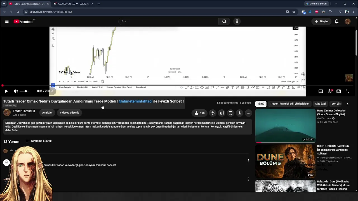The image size is (358, 201).
Task: Open more actions below the video
Action: coord(248,113)
